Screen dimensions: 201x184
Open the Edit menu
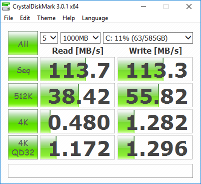(x=25, y=18)
